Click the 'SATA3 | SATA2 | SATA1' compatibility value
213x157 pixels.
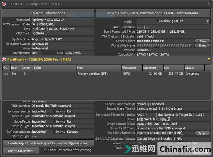tap(153, 55)
